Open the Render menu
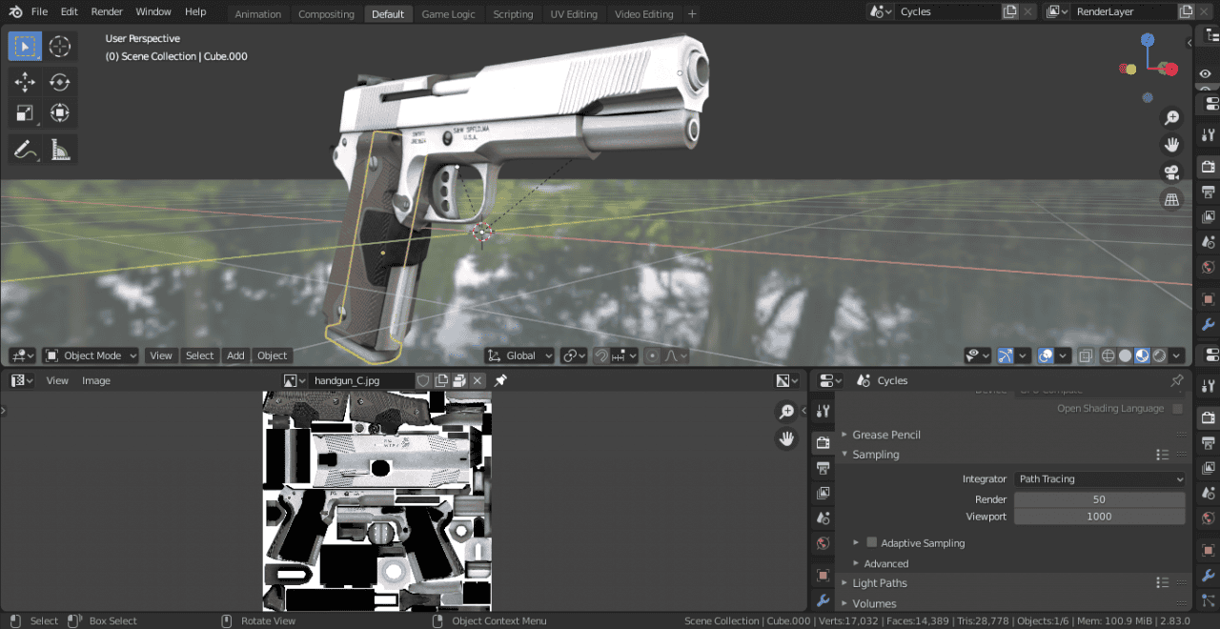Viewport: 1220px width, 629px height. (106, 11)
